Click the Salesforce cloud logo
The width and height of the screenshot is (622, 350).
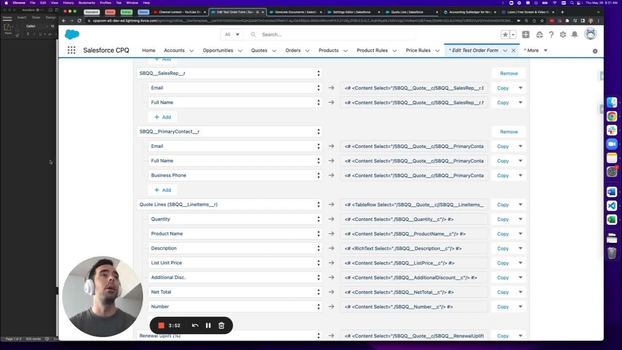[72, 34]
